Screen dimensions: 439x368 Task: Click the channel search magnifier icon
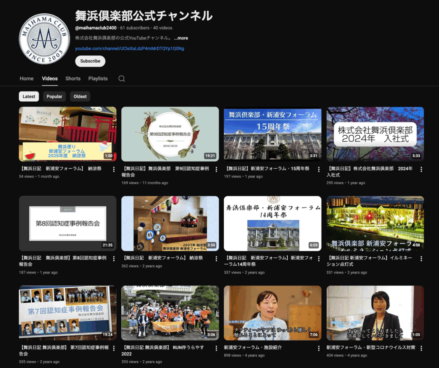click(x=122, y=79)
